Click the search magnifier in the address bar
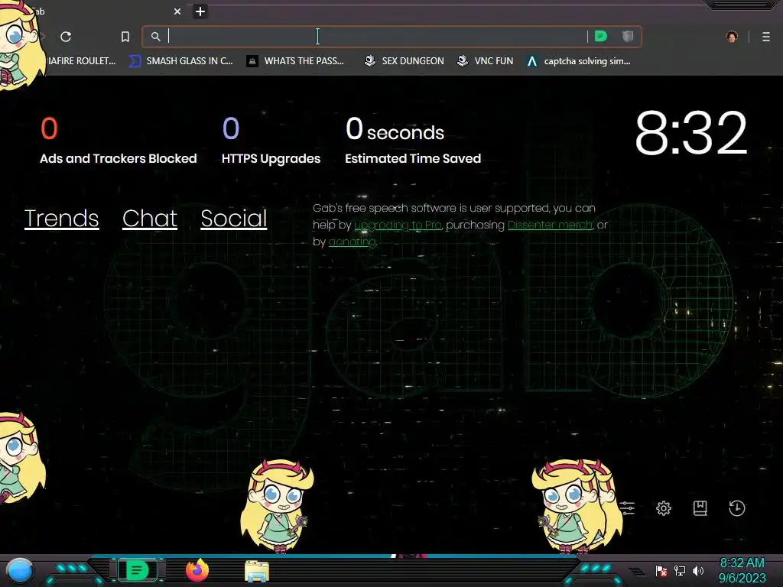 click(156, 37)
